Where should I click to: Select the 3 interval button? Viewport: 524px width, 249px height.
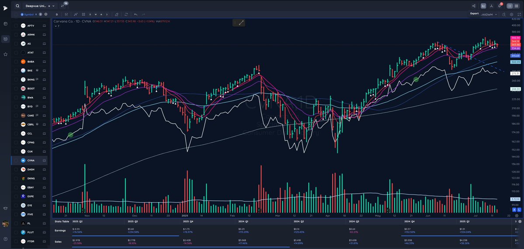point(107,14)
